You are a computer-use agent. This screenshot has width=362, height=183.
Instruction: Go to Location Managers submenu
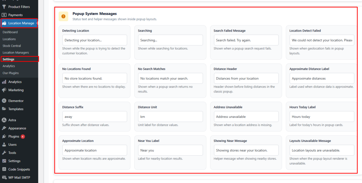coord(16,52)
